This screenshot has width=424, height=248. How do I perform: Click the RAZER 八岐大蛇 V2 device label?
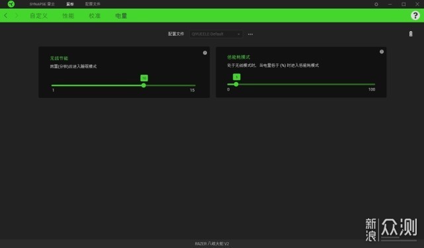point(212,243)
